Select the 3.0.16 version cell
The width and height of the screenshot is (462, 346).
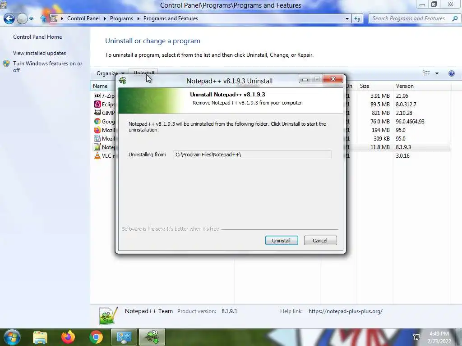pos(402,155)
